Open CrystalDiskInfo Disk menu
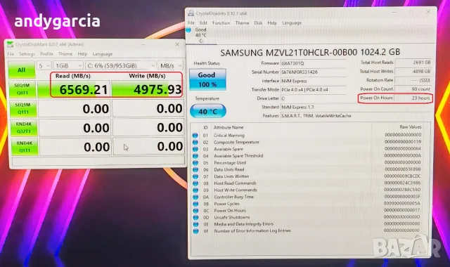 [x=258, y=23]
